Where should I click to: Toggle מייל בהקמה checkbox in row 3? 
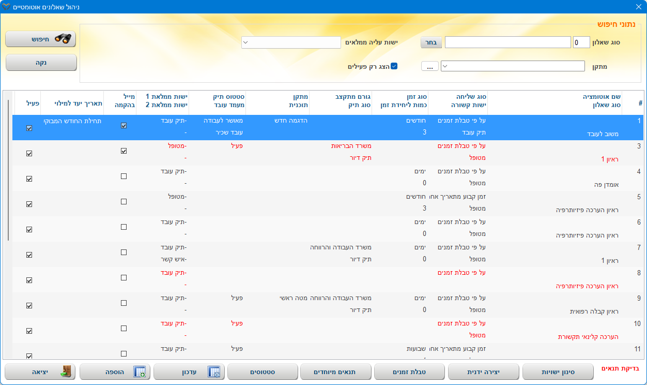tap(124, 151)
